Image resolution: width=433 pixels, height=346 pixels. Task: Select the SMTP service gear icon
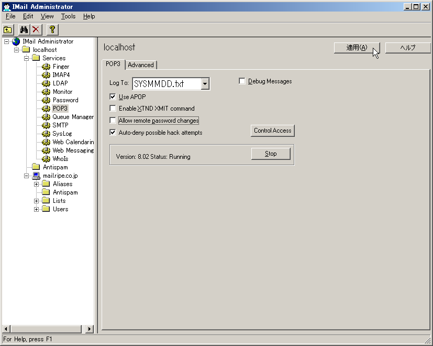46,125
